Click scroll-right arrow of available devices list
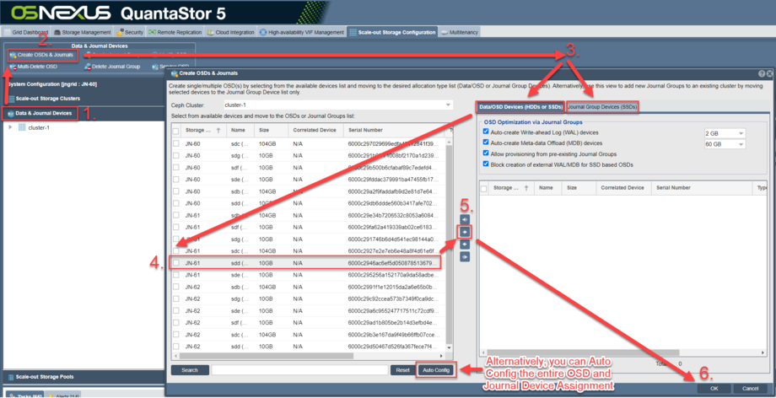This screenshot has height=398, width=776. point(442,356)
